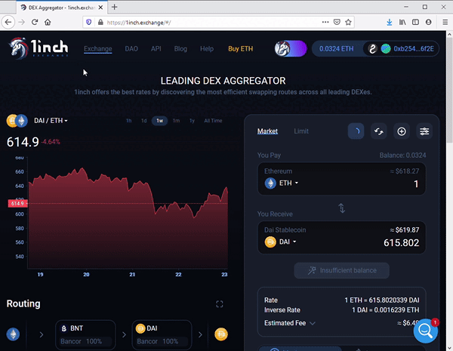The height and width of the screenshot is (351, 453).
Task: Click the swap arrows routing icon
Action: (x=379, y=131)
